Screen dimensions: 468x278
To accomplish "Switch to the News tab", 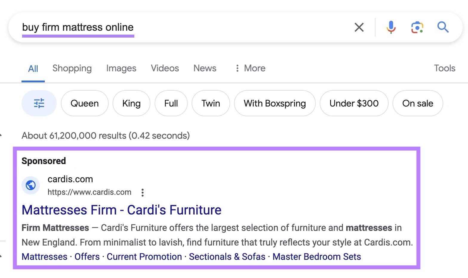I will [205, 68].
